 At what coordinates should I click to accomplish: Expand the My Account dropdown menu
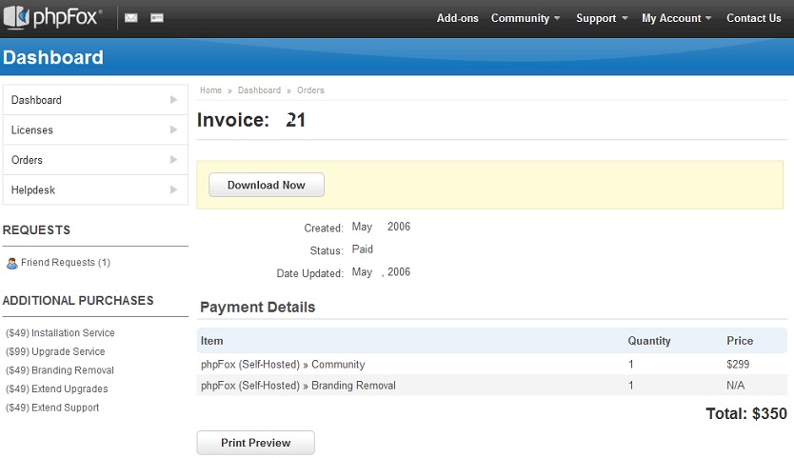[677, 18]
